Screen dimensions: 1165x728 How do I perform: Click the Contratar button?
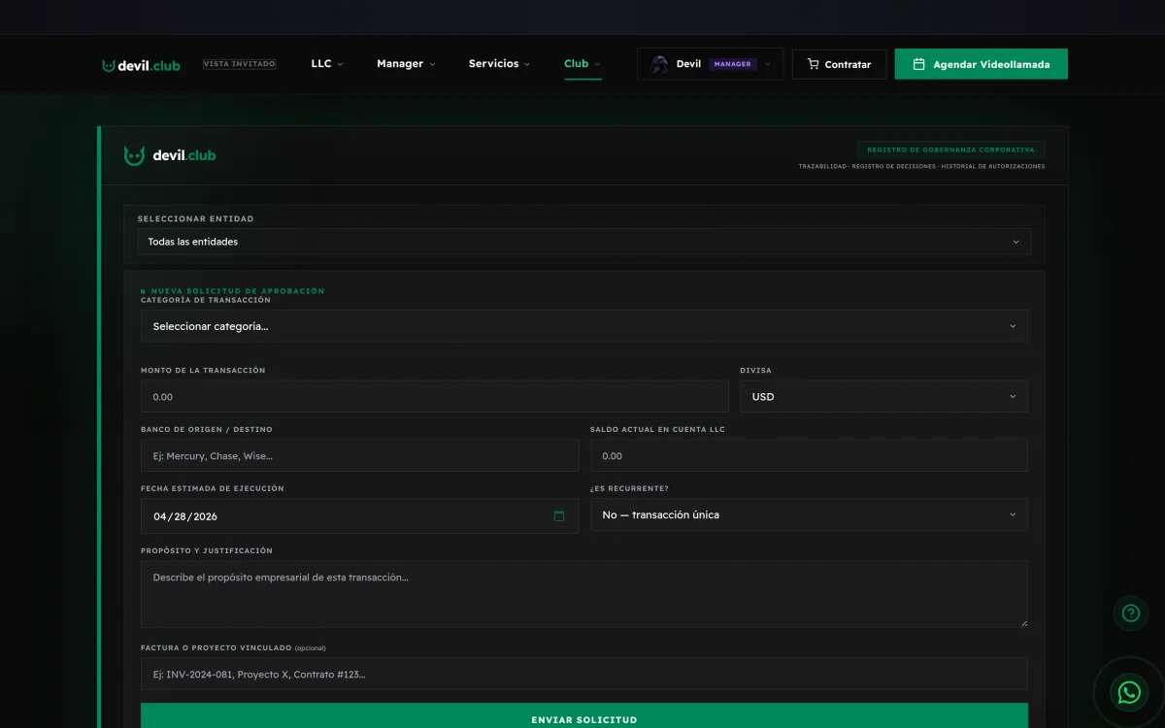pos(839,64)
